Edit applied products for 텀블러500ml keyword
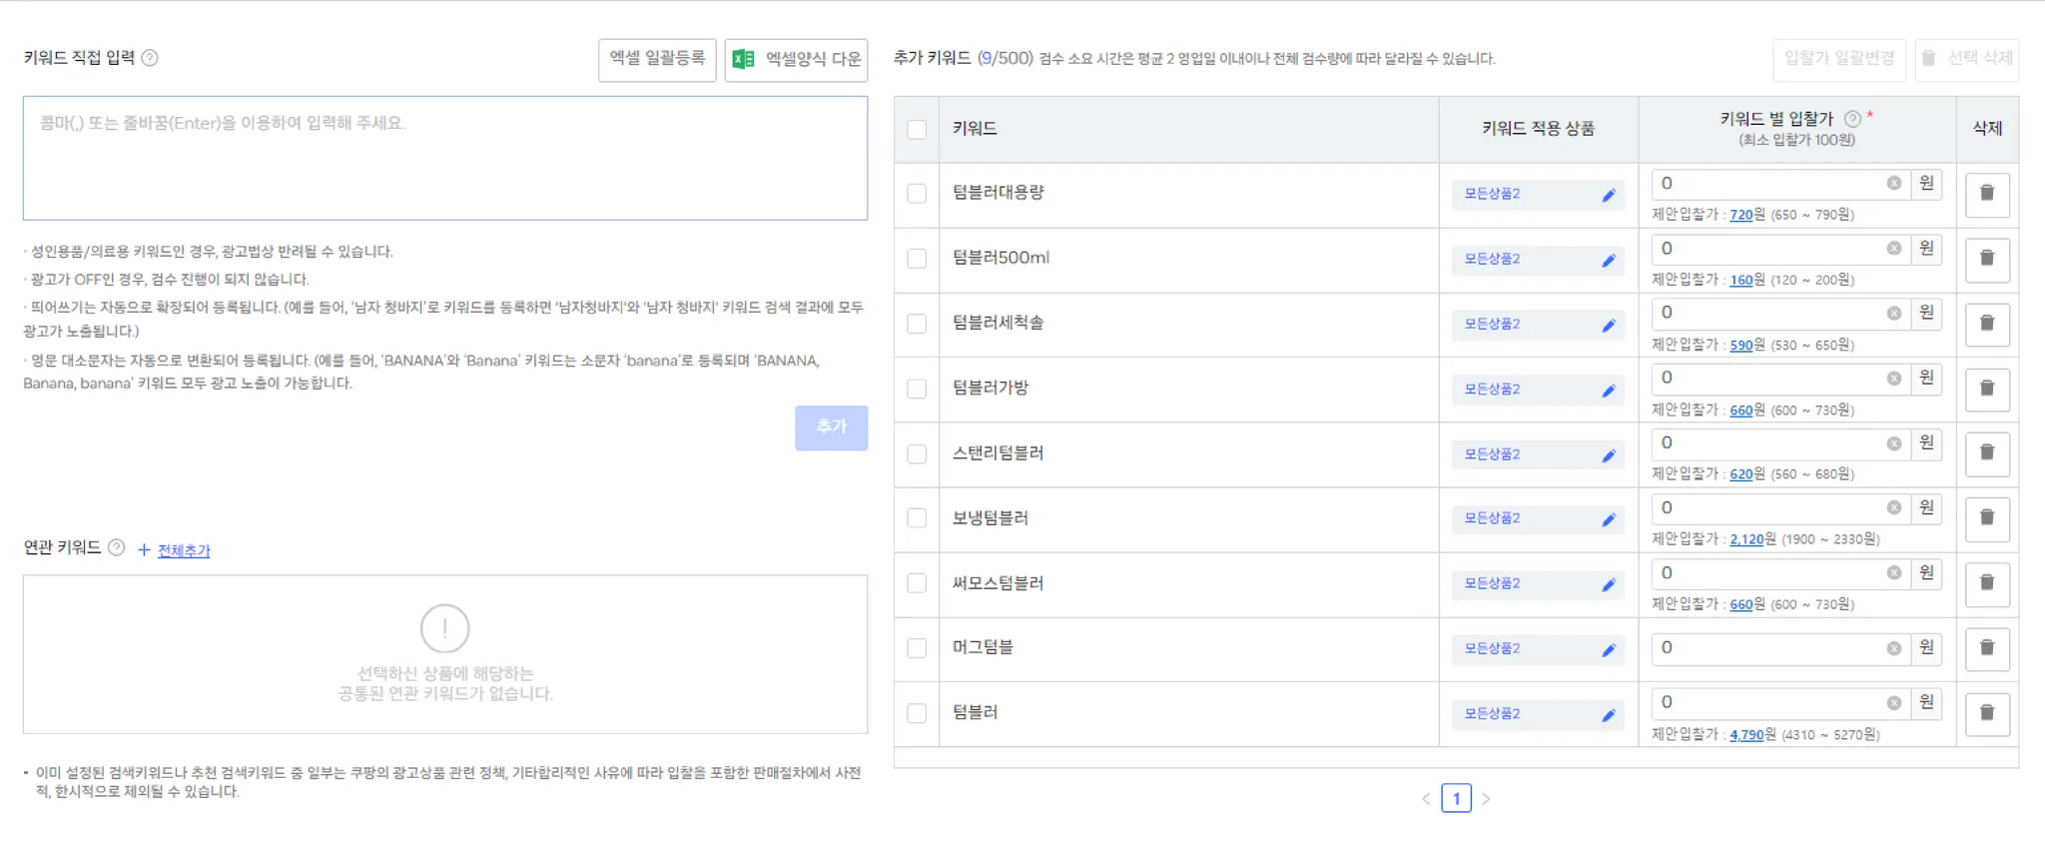2045x847 pixels. point(1608,260)
